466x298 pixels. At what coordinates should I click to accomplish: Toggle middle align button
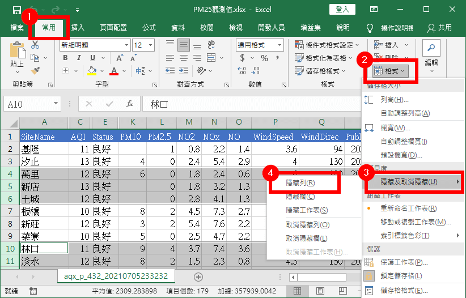(184, 45)
